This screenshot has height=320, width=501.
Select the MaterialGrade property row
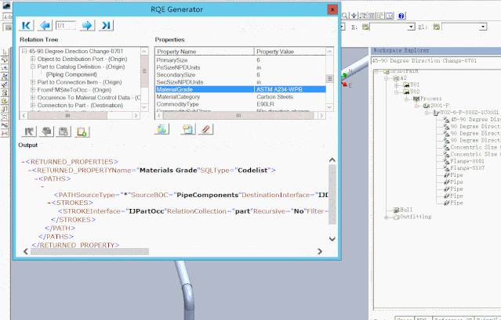(x=241, y=89)
